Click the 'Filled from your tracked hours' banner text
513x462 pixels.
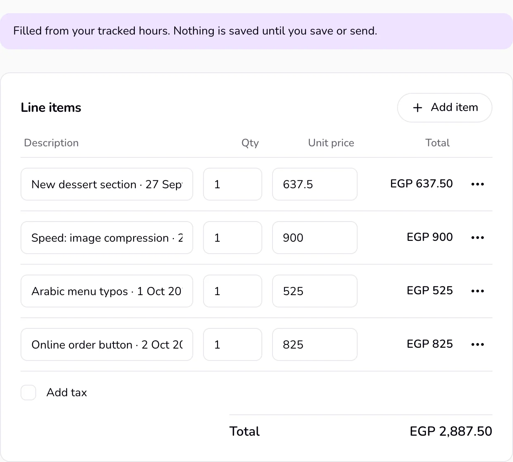coord(195,31)
